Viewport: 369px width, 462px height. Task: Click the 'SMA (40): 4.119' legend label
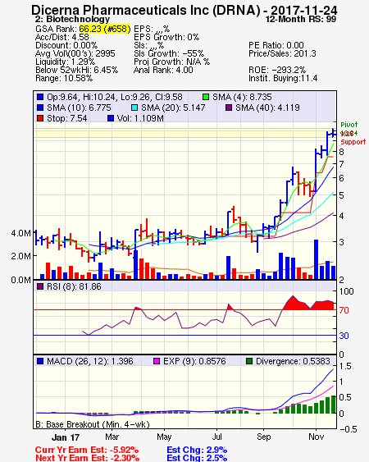pyautogui.click(x=267, y=107)
